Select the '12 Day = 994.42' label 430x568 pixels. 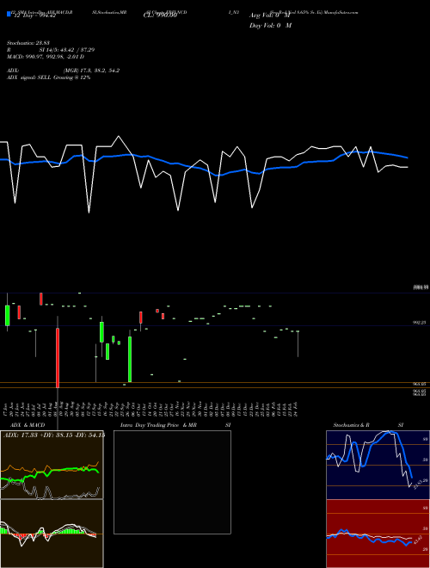click(34, 15)
